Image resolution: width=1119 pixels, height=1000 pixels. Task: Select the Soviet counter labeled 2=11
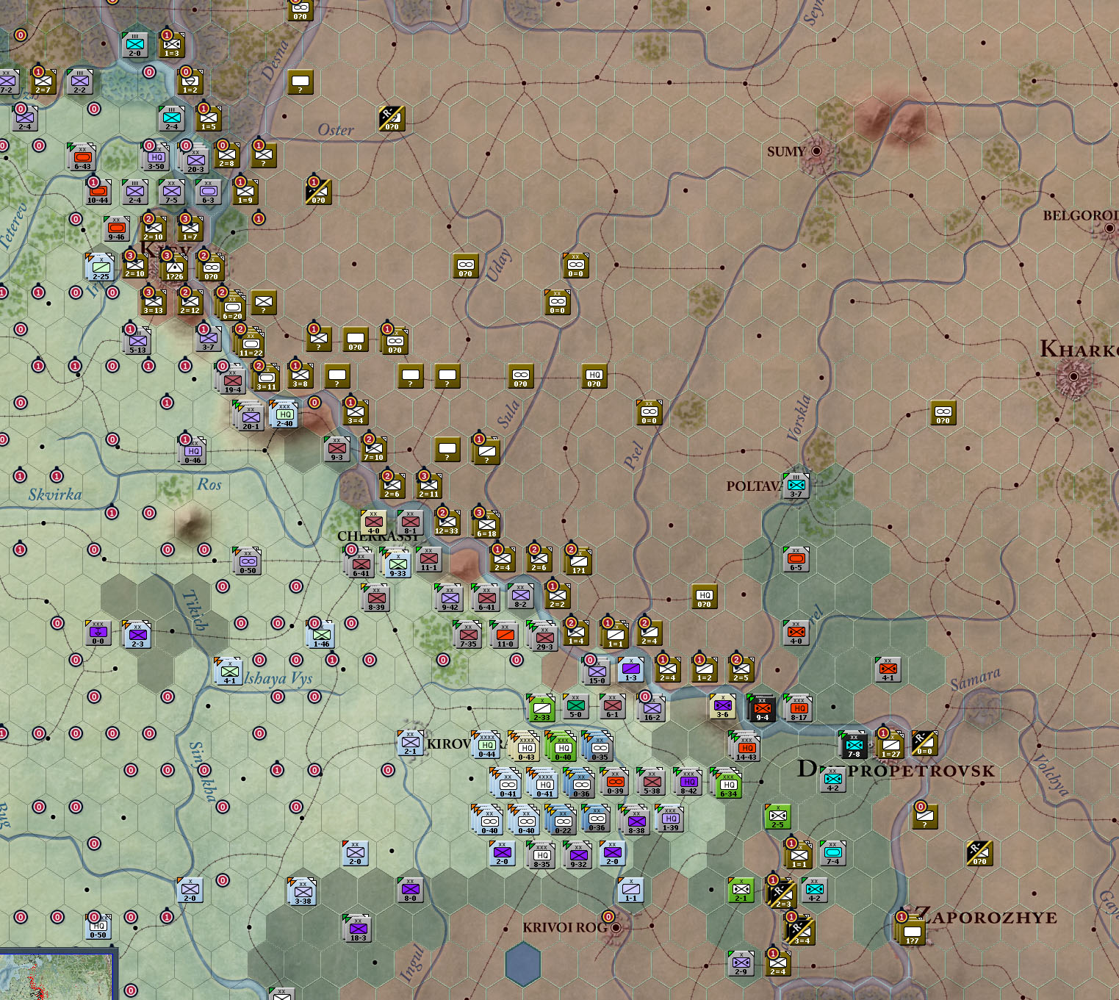coord(429,486)
